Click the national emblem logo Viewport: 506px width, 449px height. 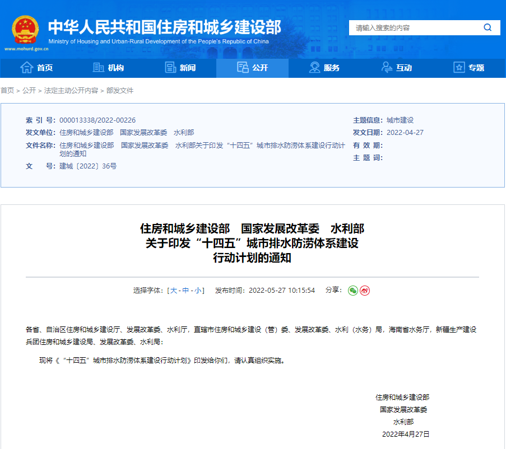click(x=25, y=29)
